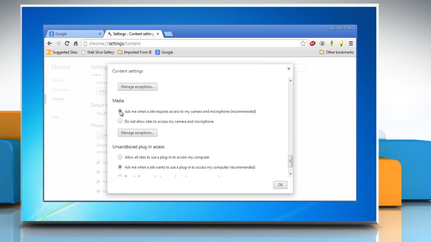Confirm the dialog with OK
431x242 pixels.
[x=280, y=185]
